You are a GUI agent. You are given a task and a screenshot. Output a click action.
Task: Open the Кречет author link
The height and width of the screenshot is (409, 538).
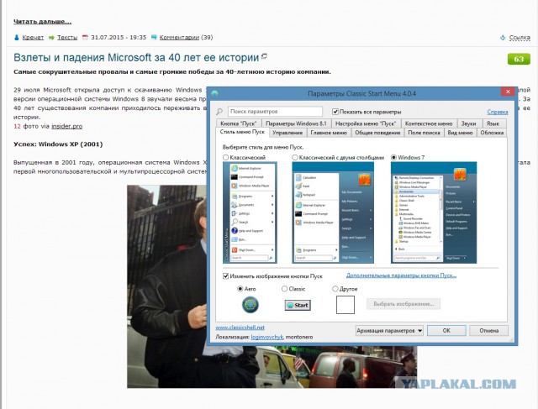tap(33, 37)
